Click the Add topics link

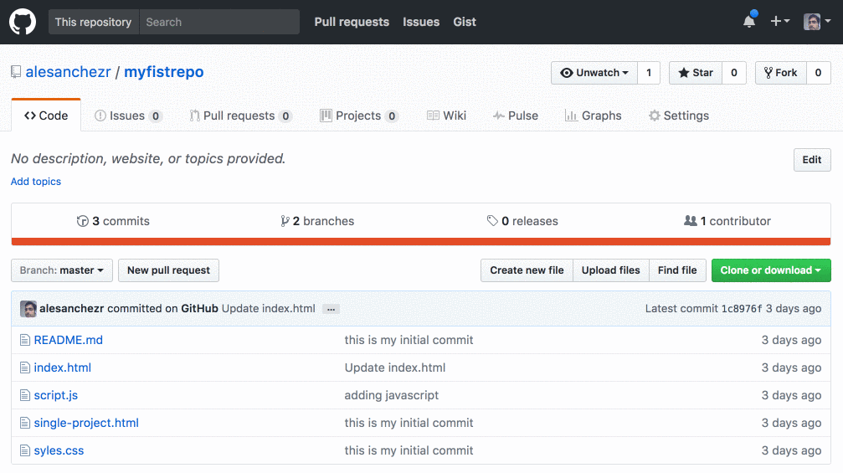click(36, 182)
